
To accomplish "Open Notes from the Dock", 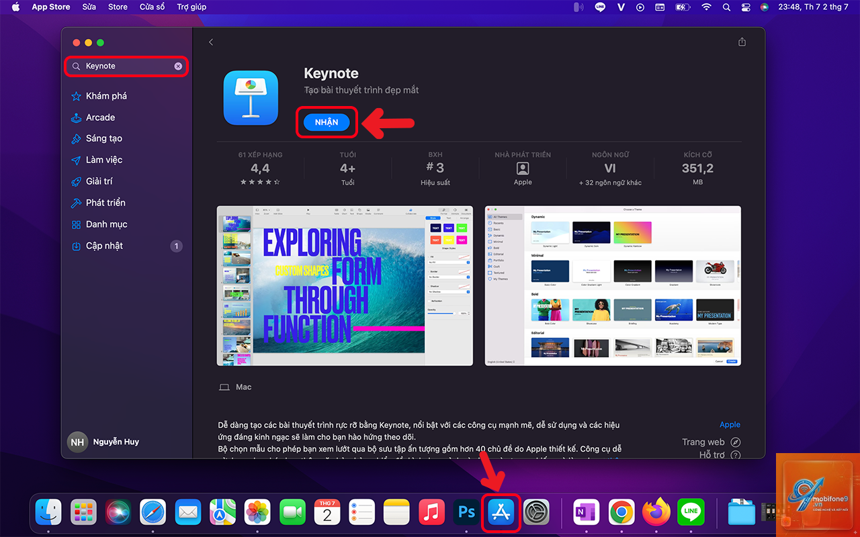I will coord(396,513).
